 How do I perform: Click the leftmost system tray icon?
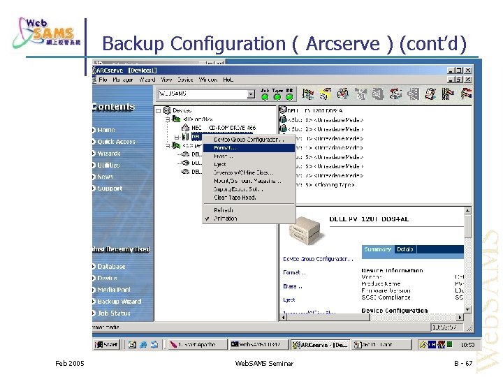[x=423, y=345]
